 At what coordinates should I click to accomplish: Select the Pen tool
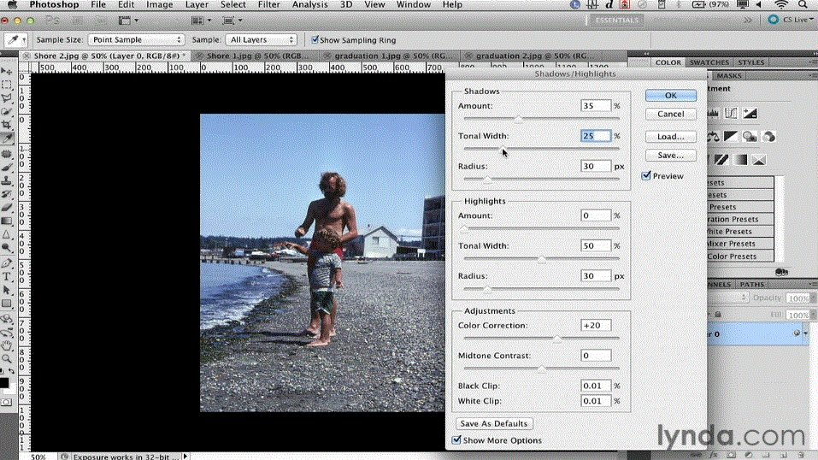(x=7, y=263)
